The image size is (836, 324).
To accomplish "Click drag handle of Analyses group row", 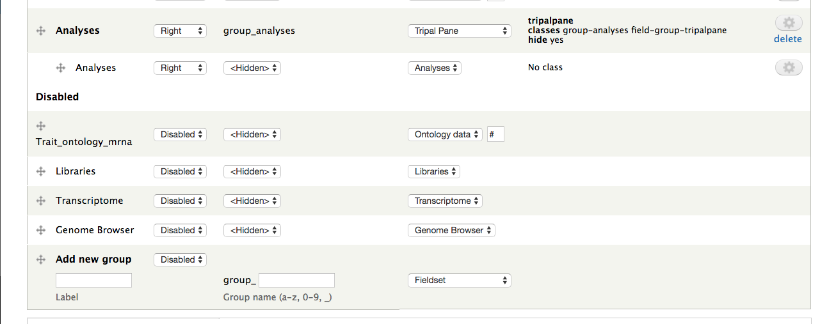I will [41, 31].
